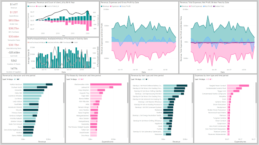259x145 pixels.
Task: Click the $38.27bn NPC Purchases value
Action: 14,28
